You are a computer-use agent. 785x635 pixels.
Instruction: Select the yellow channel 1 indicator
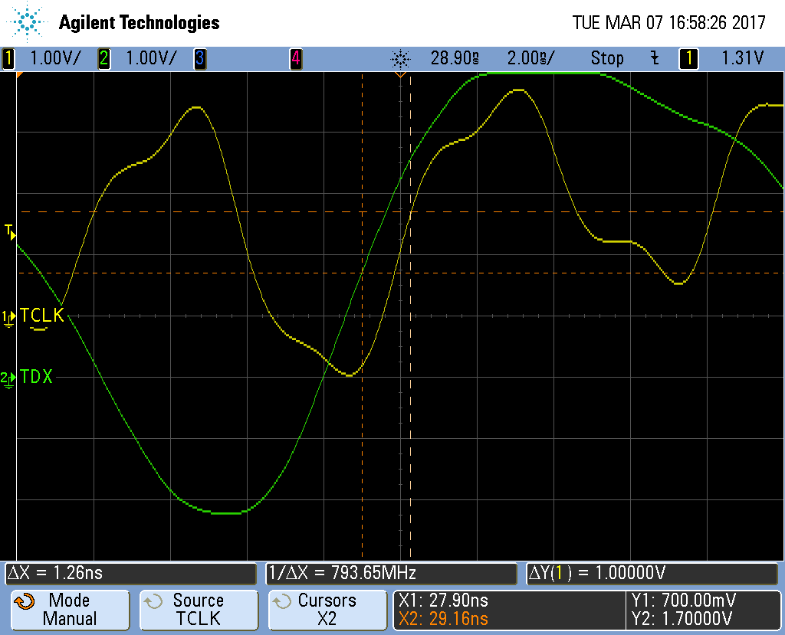9,58
